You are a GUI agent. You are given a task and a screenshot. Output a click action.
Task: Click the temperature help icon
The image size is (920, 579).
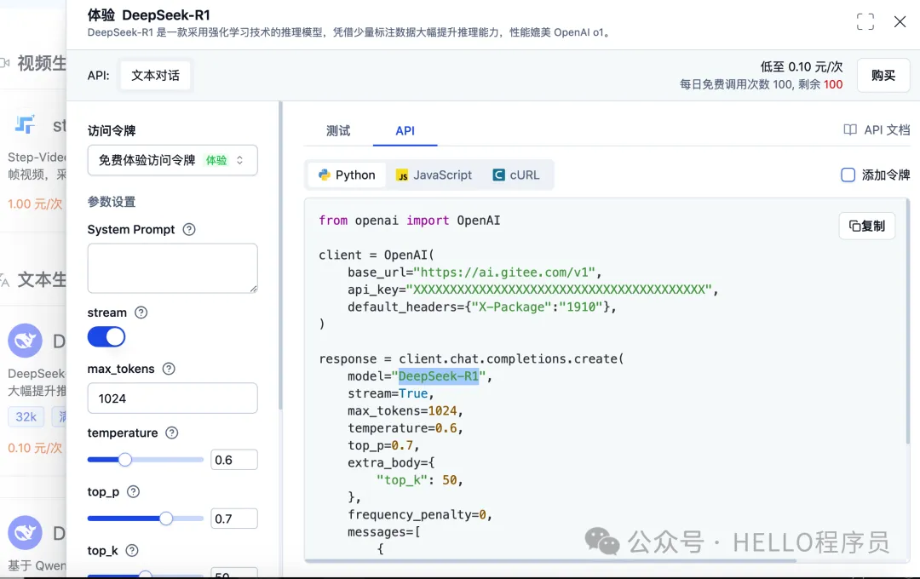171,433
